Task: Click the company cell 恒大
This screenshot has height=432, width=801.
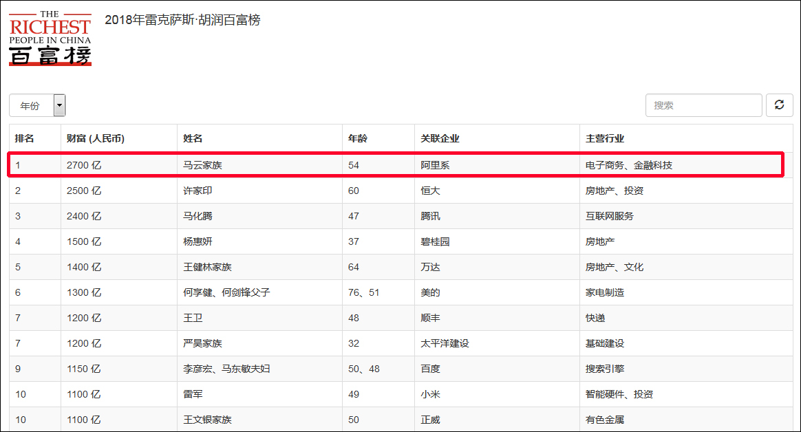Action: (x=430, y=191)
